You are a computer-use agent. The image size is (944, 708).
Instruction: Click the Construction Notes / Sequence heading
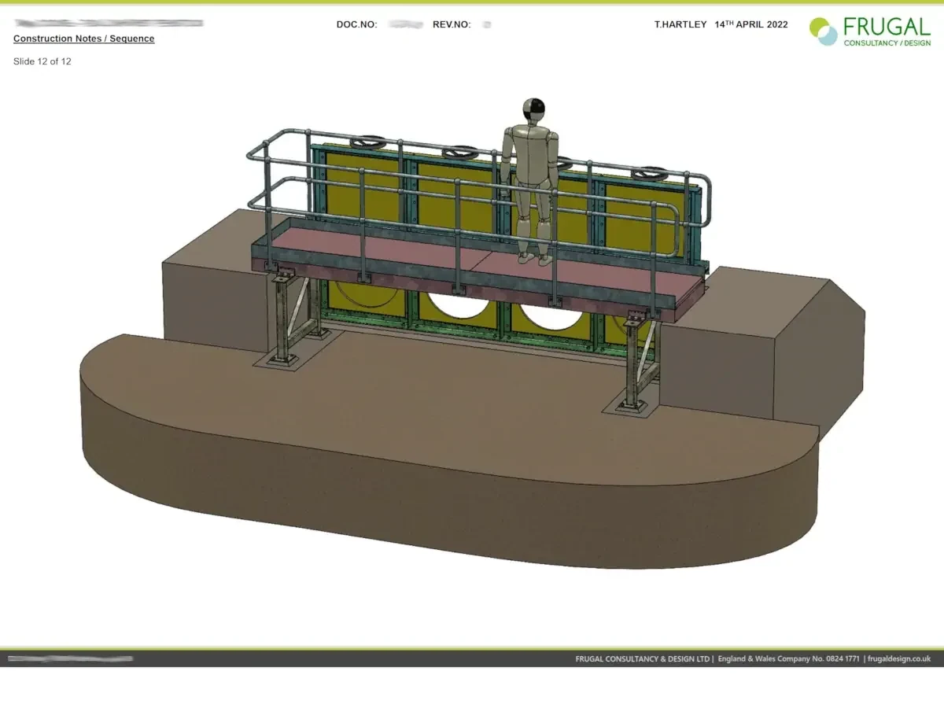(84, 39)
